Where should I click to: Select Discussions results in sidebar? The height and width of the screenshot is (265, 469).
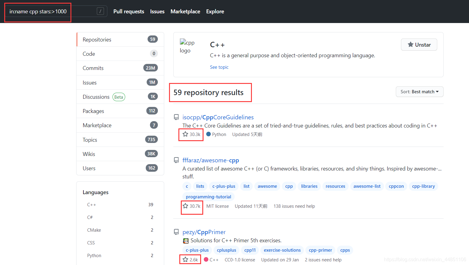pyautogui.click(x=120, y=97)
